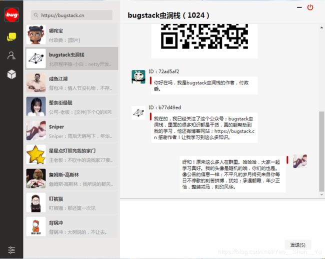This screenshot has height=259, width=325.
Task: Click 整条街最靓's avatar photo
Action: point(36,106)
